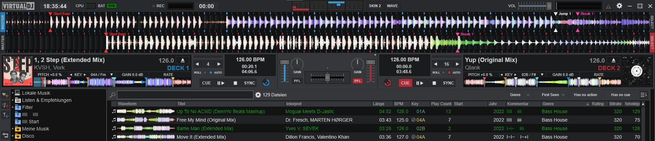Expand Disco folder tree node

(12, 136)
